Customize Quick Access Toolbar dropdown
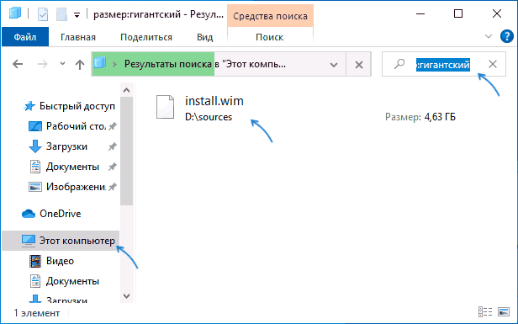 tap(77, 15)
